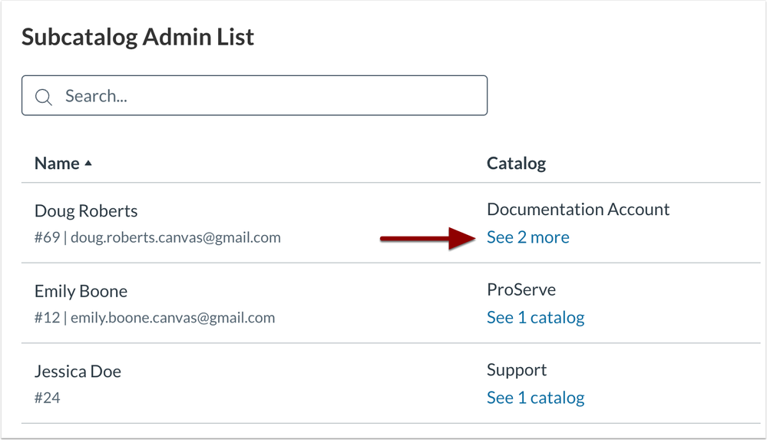Click Emily Boone's email address
Image resolution: width=767 pixels, height=440 pixels.
click(173, 318)
